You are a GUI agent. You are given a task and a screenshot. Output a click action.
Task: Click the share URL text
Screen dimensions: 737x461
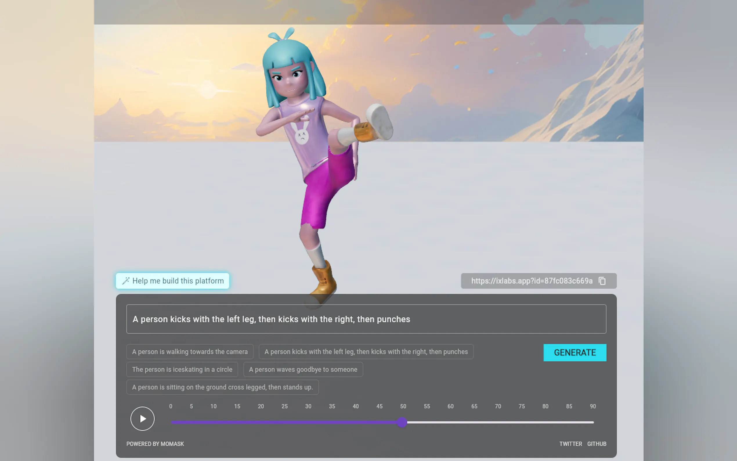532,281
